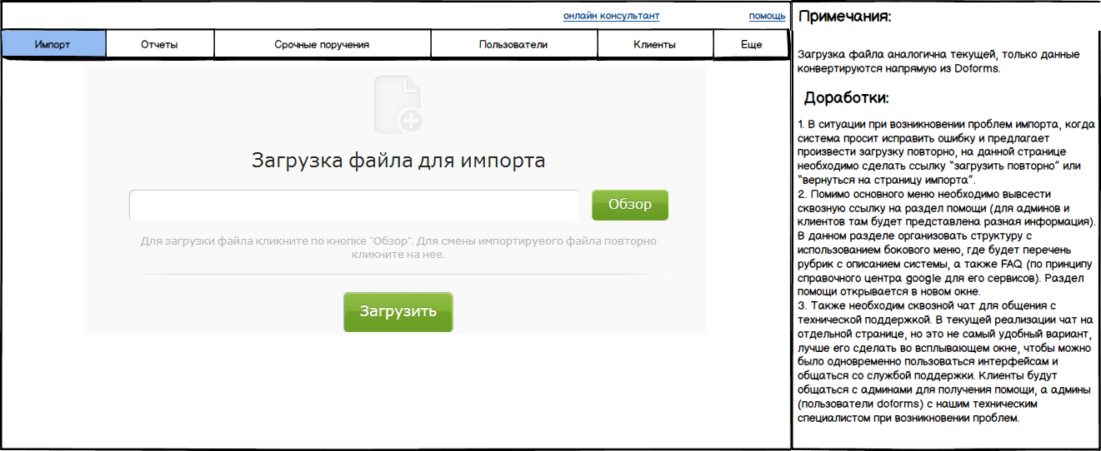The height and width of the screenshot is (451, 1101).
Task: Click the Доработки heading
Action: 846,98
